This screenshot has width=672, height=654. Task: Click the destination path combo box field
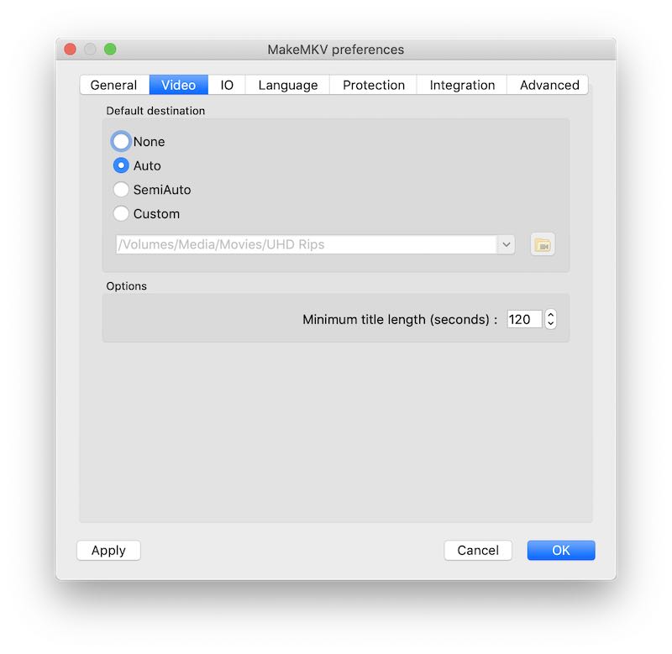(x=306, y=245)
